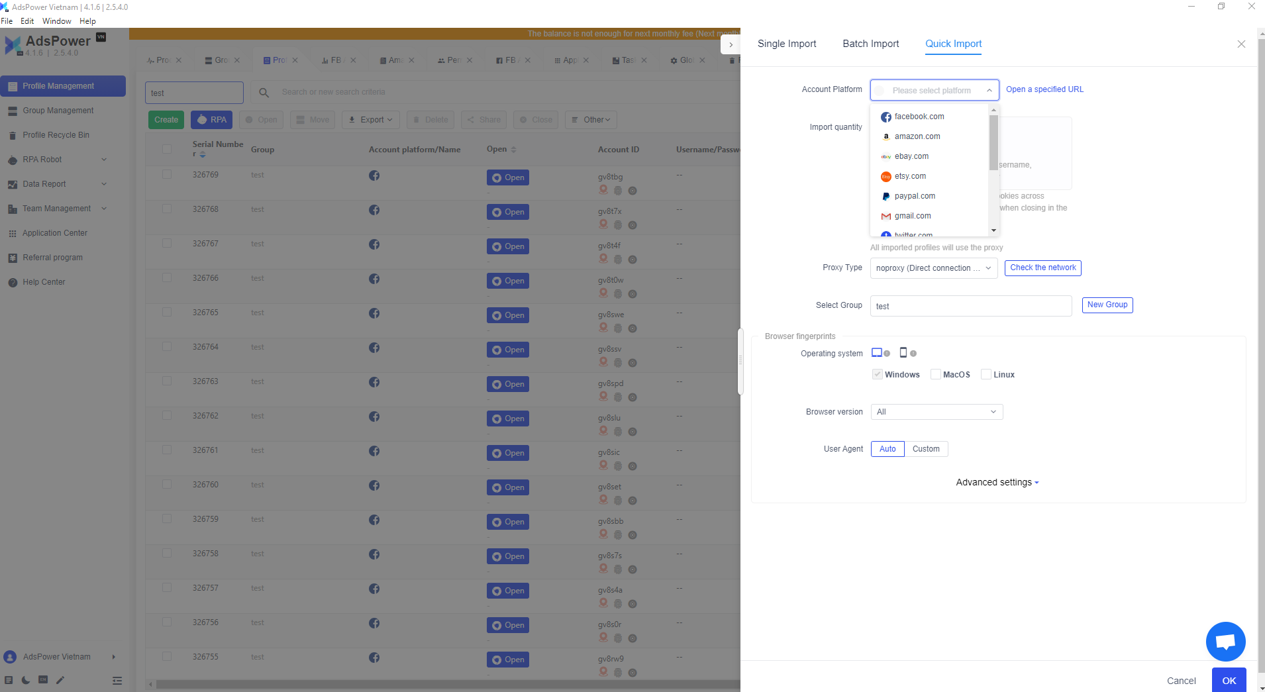Switch to the Single Import tab
Viewport: 1265px width, 692px height.
pos(786,44)
